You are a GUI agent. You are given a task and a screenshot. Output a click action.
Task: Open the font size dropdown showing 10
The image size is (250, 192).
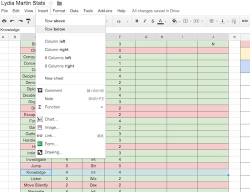pos(122,21)
